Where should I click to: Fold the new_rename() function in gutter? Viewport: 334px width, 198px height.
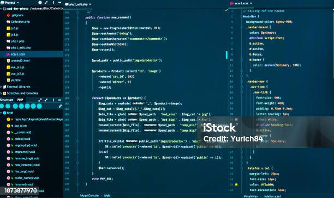pos(77,17)
